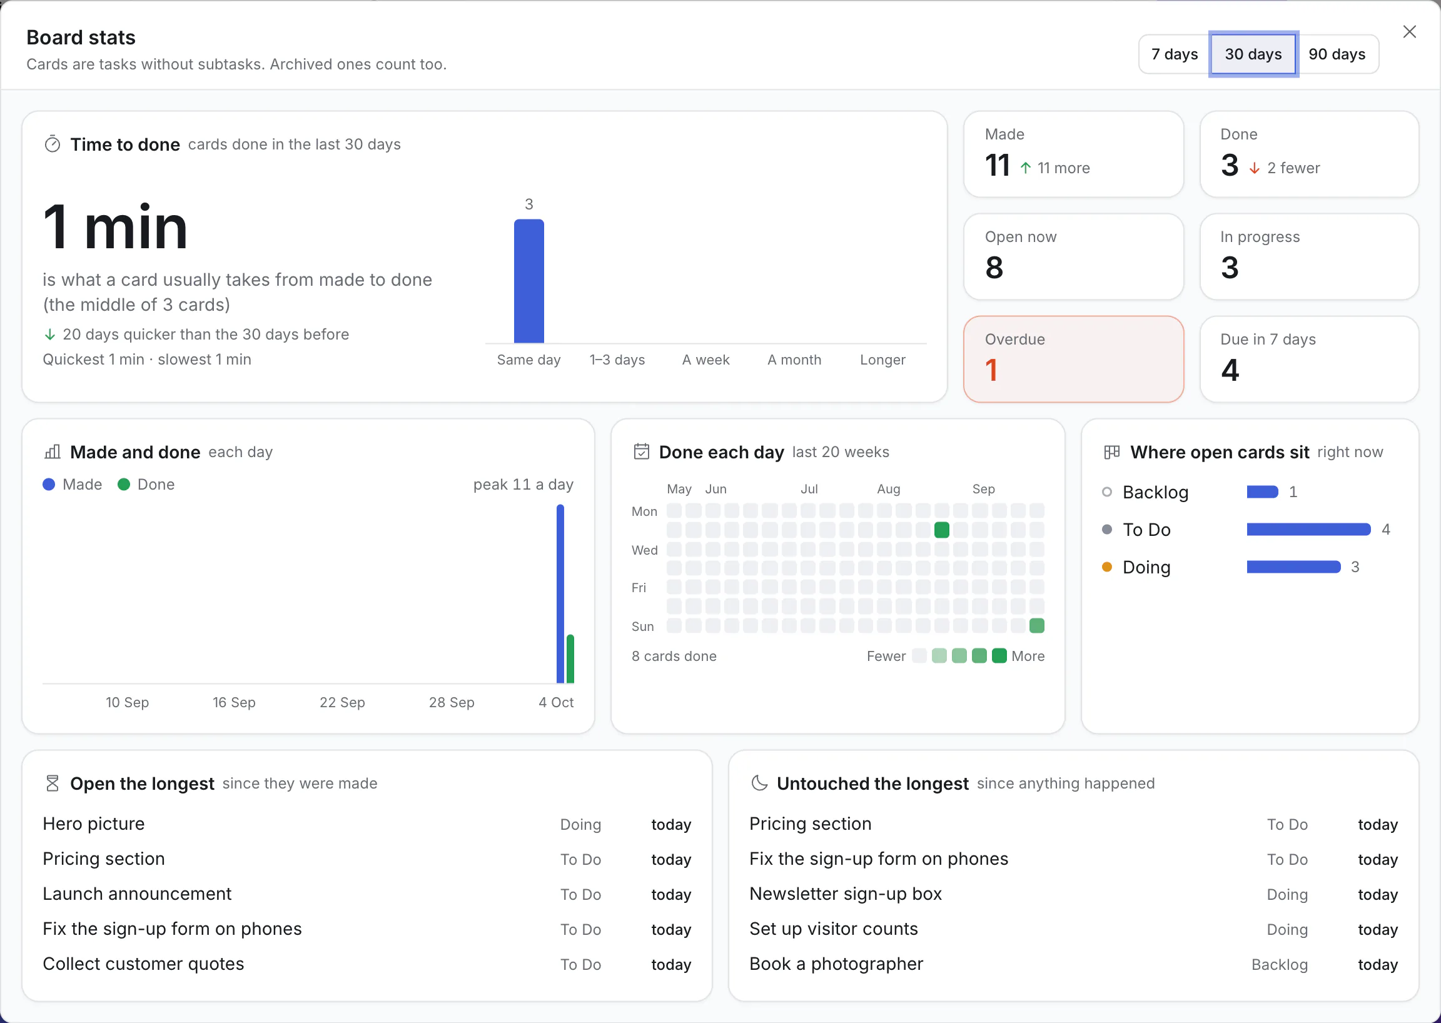
Task: Open the Overdue stat card
Action: 1073,359
